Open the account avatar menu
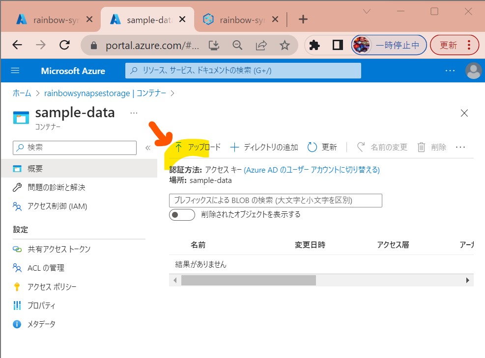The height and width of the screenshot is (358, 485). [473, 71]
